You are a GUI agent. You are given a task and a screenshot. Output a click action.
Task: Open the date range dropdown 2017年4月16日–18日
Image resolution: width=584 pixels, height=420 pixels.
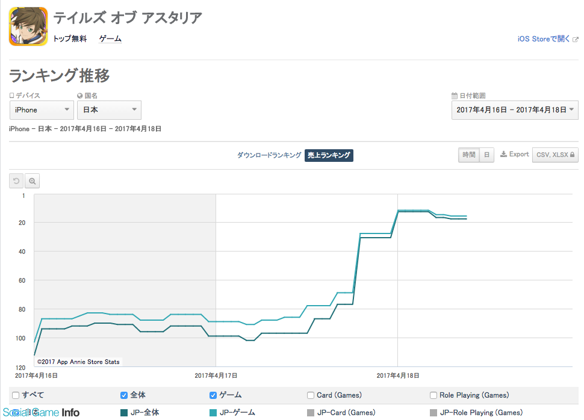coord(515,110)
